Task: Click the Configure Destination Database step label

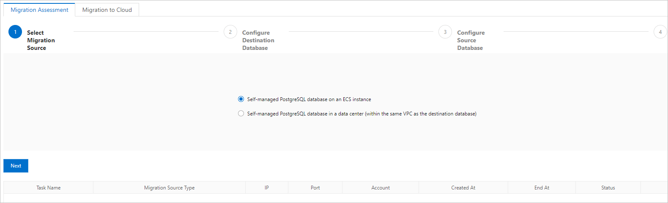Action: pyautogui.click(x=258, y=40)
